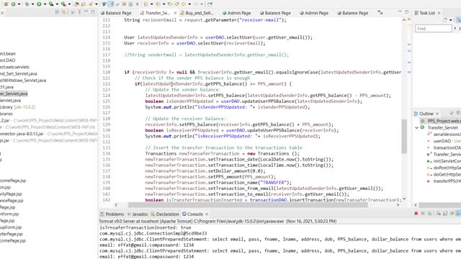Click Collapse All in Package Explorer toolbar
The image size is (461, 259).
58,12
